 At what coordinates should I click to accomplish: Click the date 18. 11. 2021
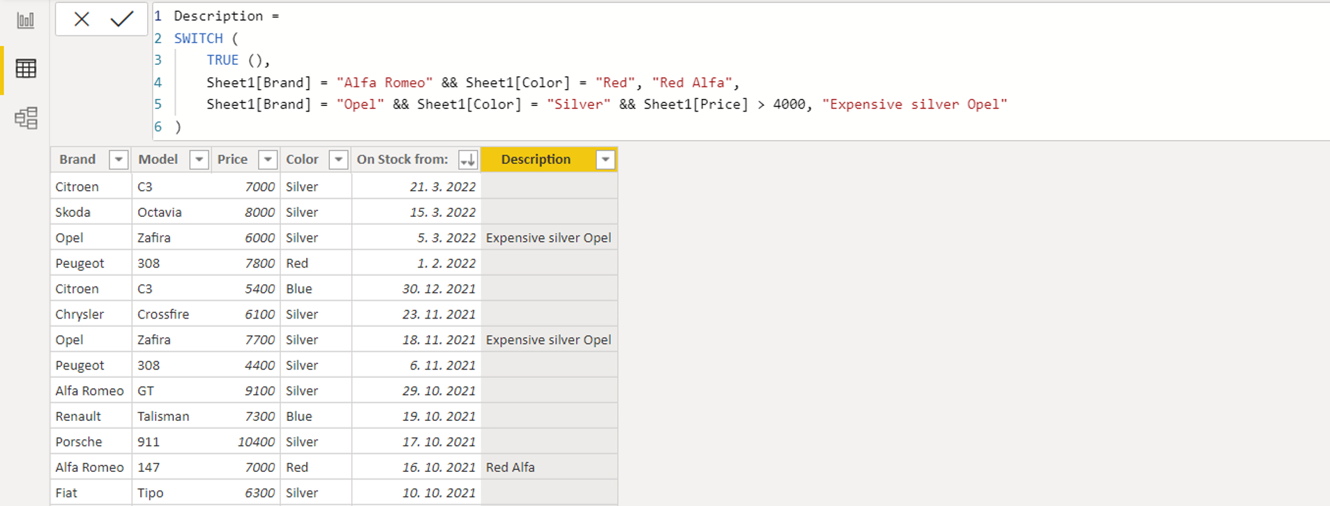click(416, 339)
